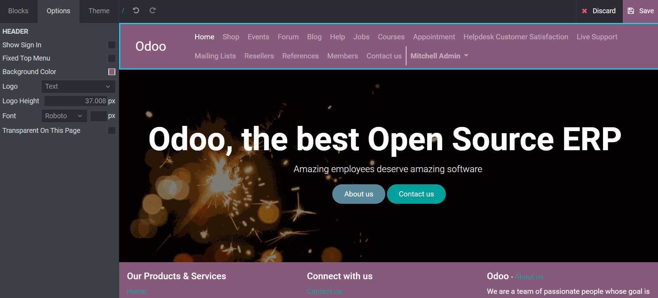Click the floppy disk Save icon
The image size is (658, 298).
631,11
